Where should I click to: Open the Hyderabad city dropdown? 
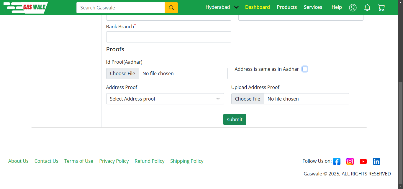click(x=222, y=7)
